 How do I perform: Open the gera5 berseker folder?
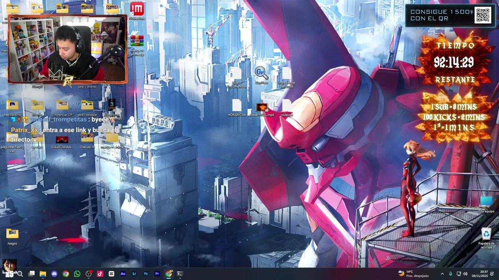87,108
